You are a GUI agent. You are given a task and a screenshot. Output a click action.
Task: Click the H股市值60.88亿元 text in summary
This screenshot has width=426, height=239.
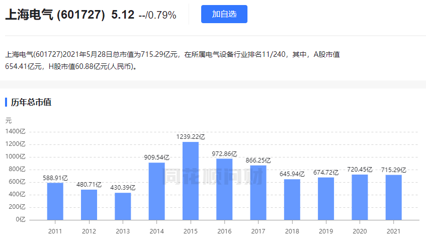pos(78,66)
